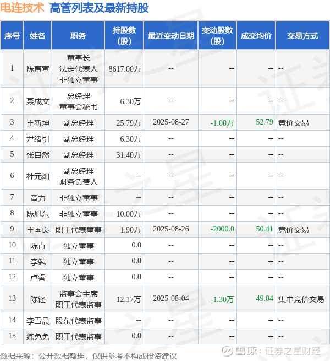Click the date 2025-08-04
The width and height of the screenshot is (330, 361).
point(170,299)
